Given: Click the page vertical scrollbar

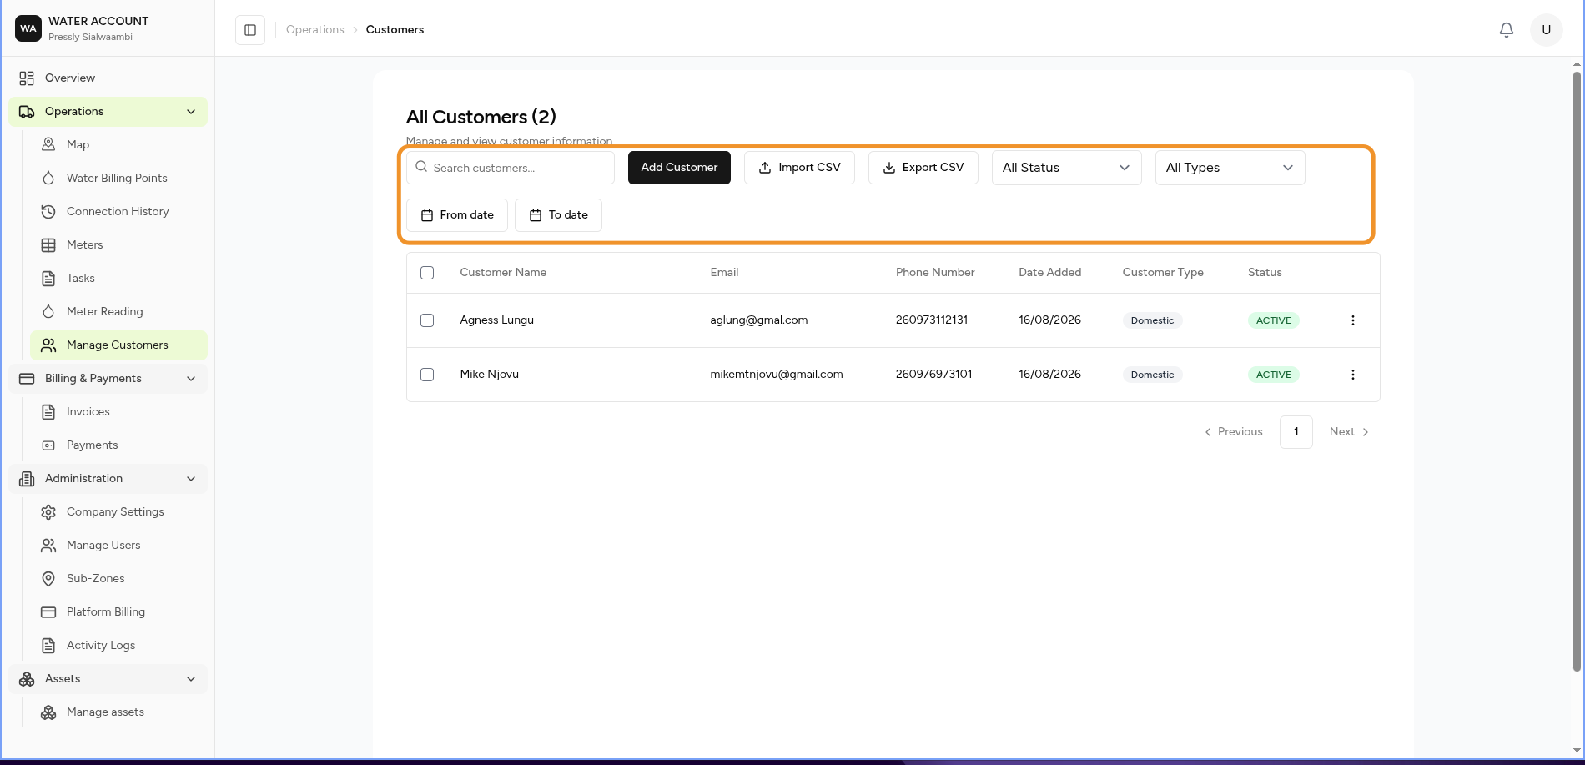Looking at the screenshot, I should [x=1577, y=371].
